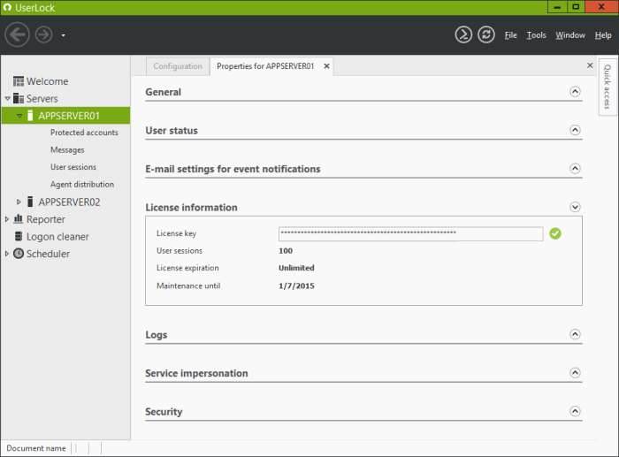Image resolution: width=619 pixels, height=457 pixels.
Task: Open Protected accounts
Action: pos(84,133)
